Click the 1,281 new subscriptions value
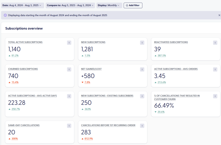The height and width of the screenshot is (145, 221). [87, 49]
